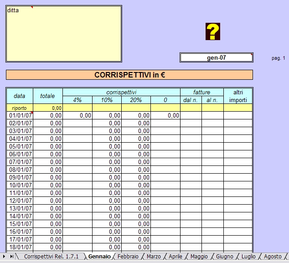Screen dimensions: 289x263
Task: Open the Corrispettivi Rel. 1.7.1 sheet tab
Action: (51, 257)
